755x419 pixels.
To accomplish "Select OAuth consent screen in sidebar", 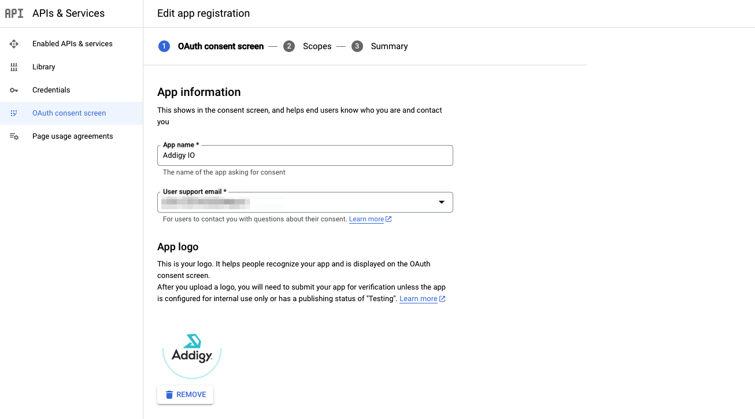I will pos(72,113).
